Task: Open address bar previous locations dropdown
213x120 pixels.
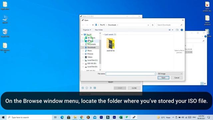Action: pyautogui.click(x=148, y=25)
